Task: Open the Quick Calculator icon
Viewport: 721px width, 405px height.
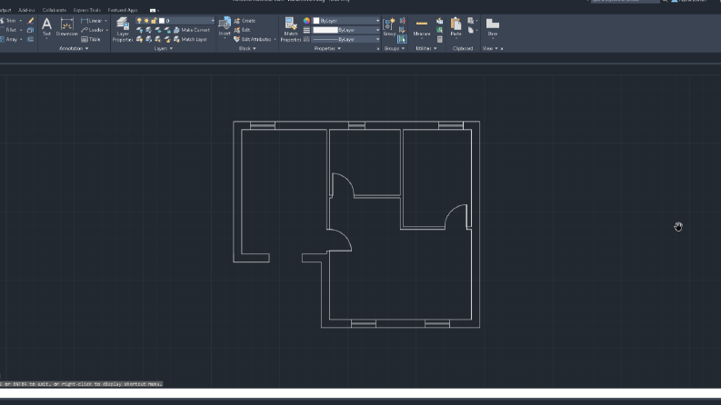Action: coord(439,39)
